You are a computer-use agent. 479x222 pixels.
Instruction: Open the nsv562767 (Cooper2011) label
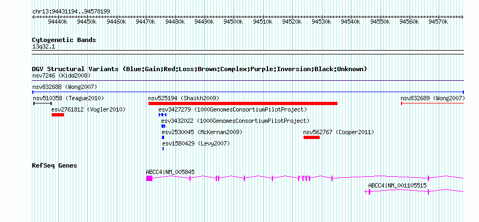click(x=339, y=132)
